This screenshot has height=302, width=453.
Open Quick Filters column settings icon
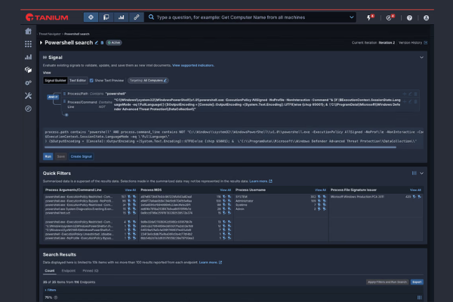tap(414, 174)
